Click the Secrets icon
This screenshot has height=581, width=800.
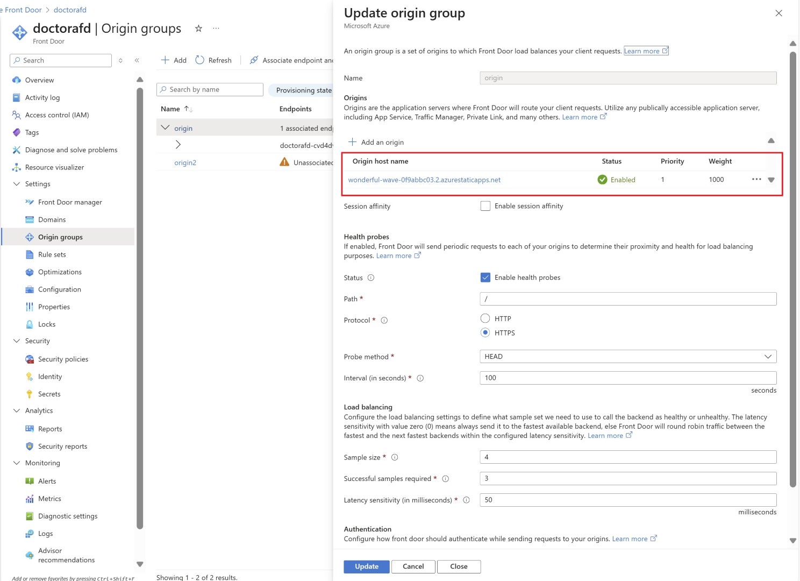point(30,394)
